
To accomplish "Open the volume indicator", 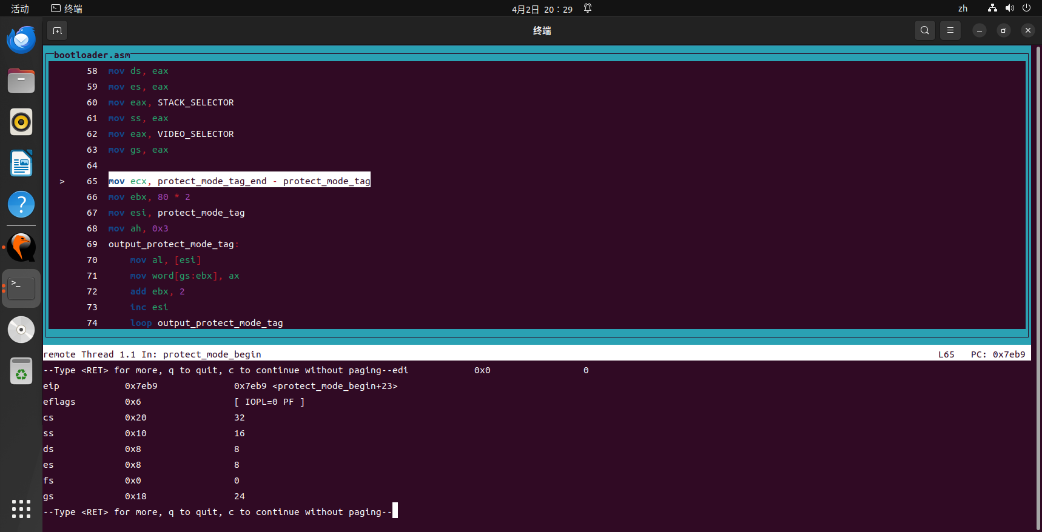I will pyautogui.click(x=1009, y=8).
